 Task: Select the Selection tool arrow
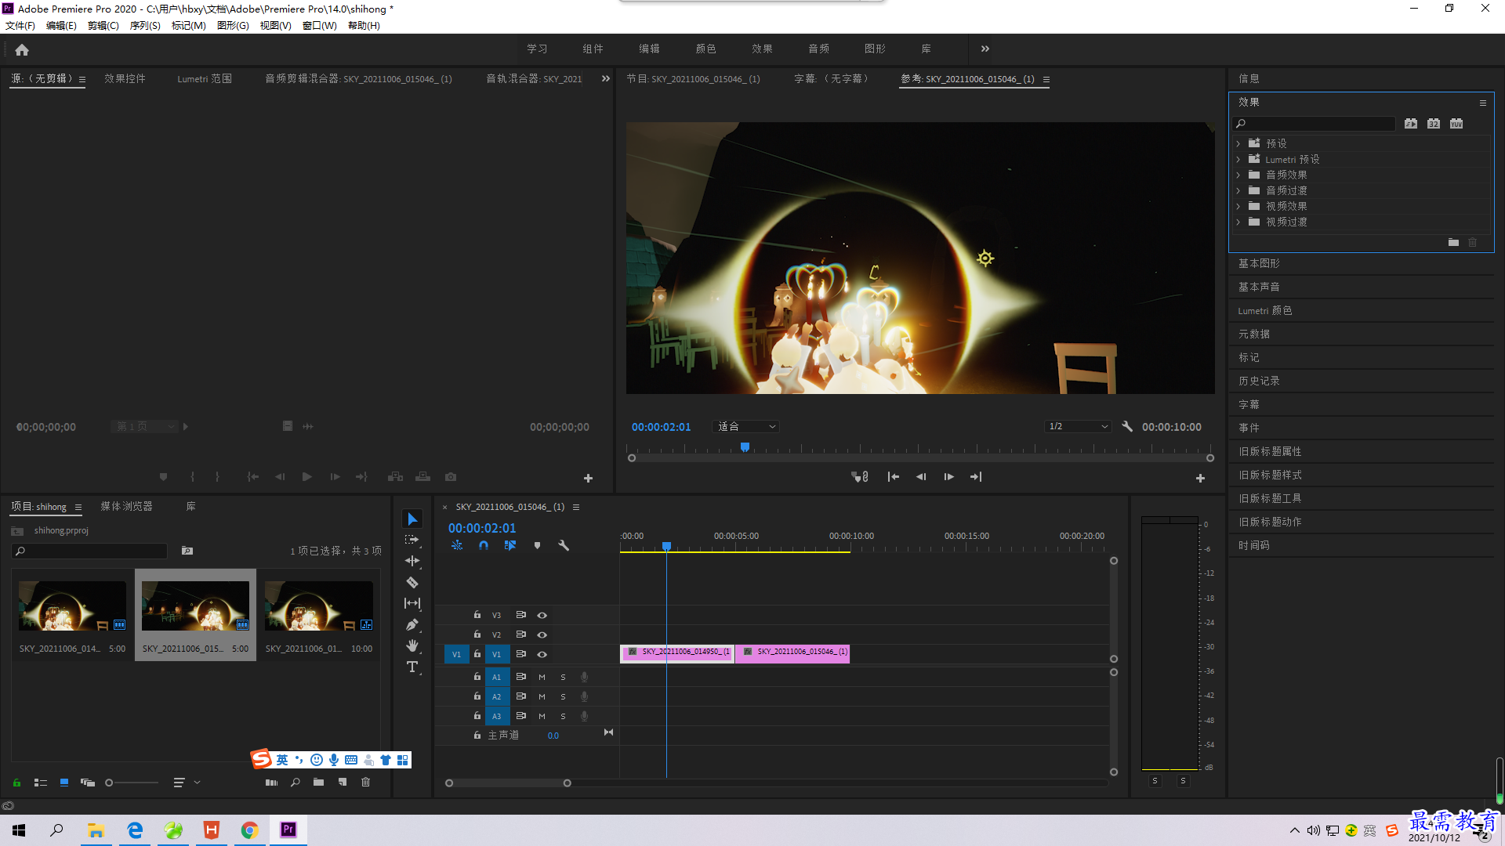coord(412,519)
